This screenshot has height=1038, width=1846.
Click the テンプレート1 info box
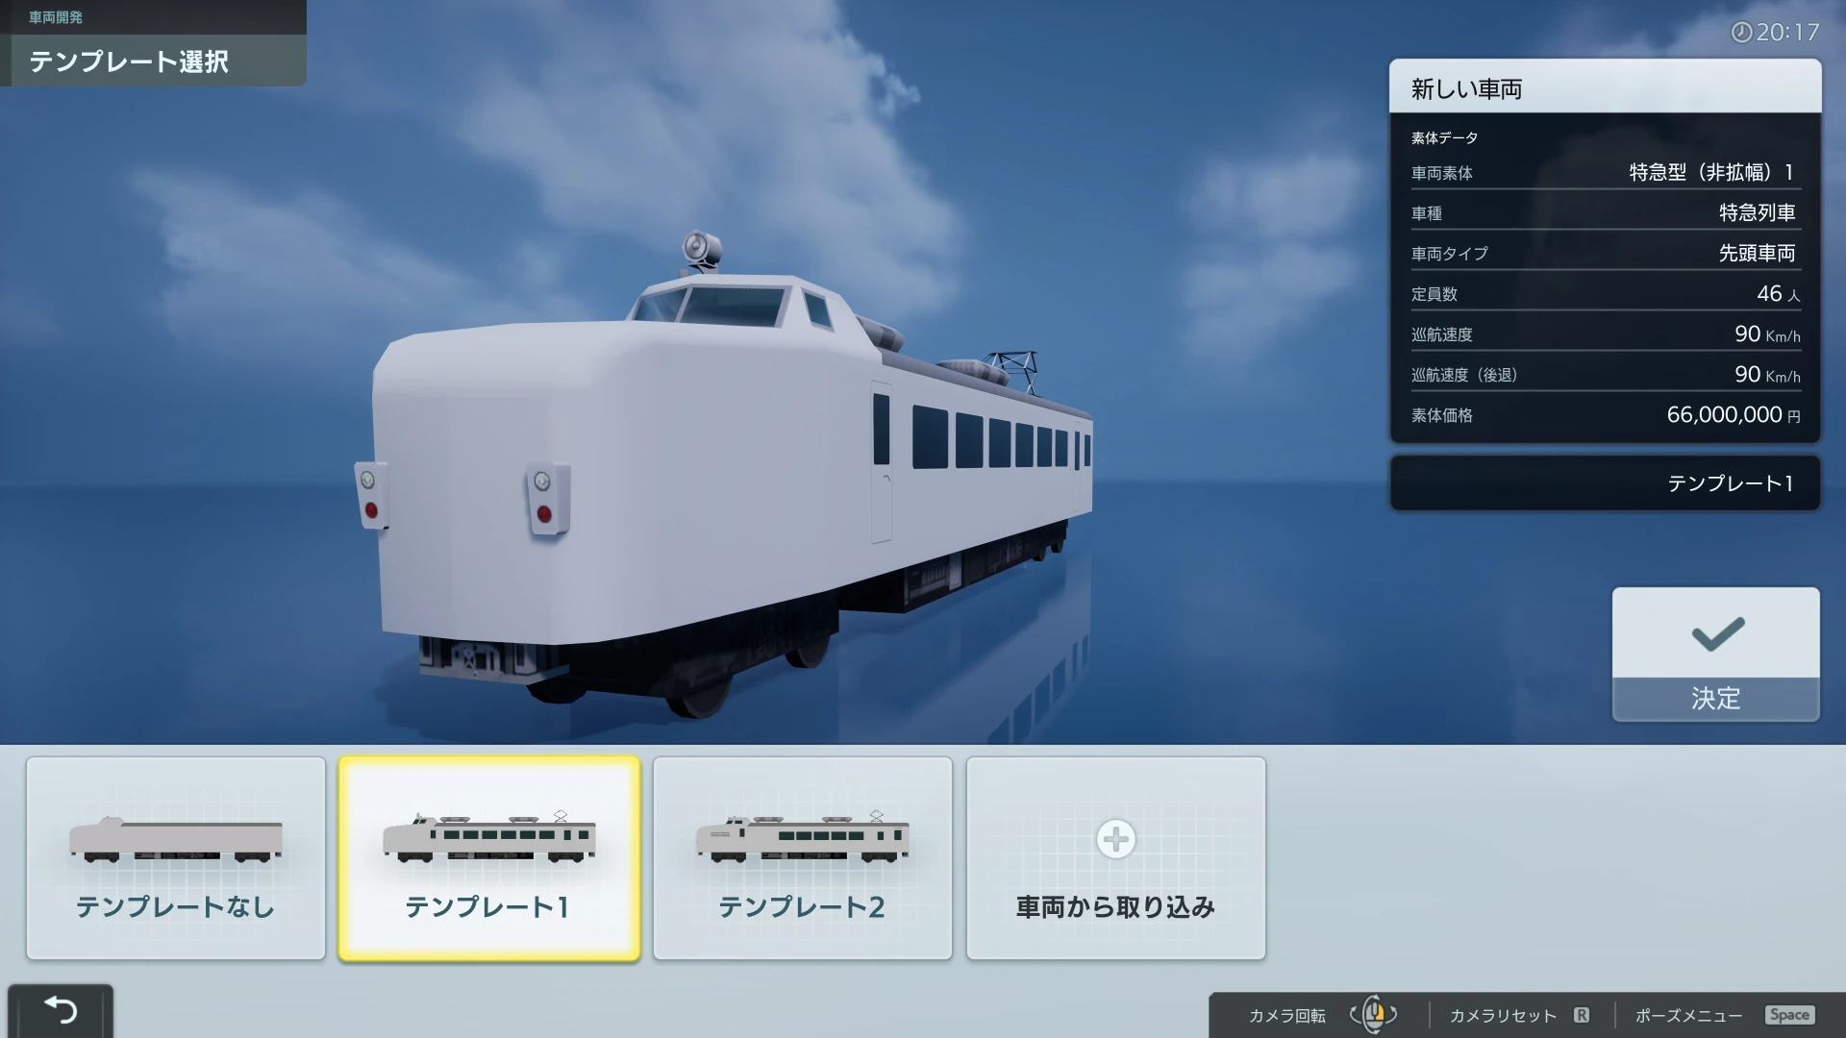coord(1604,483)
